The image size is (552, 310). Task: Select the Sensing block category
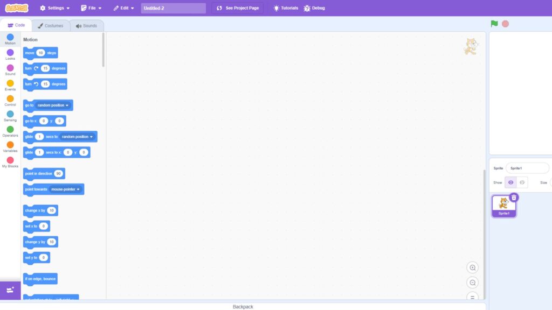(10, 116)
